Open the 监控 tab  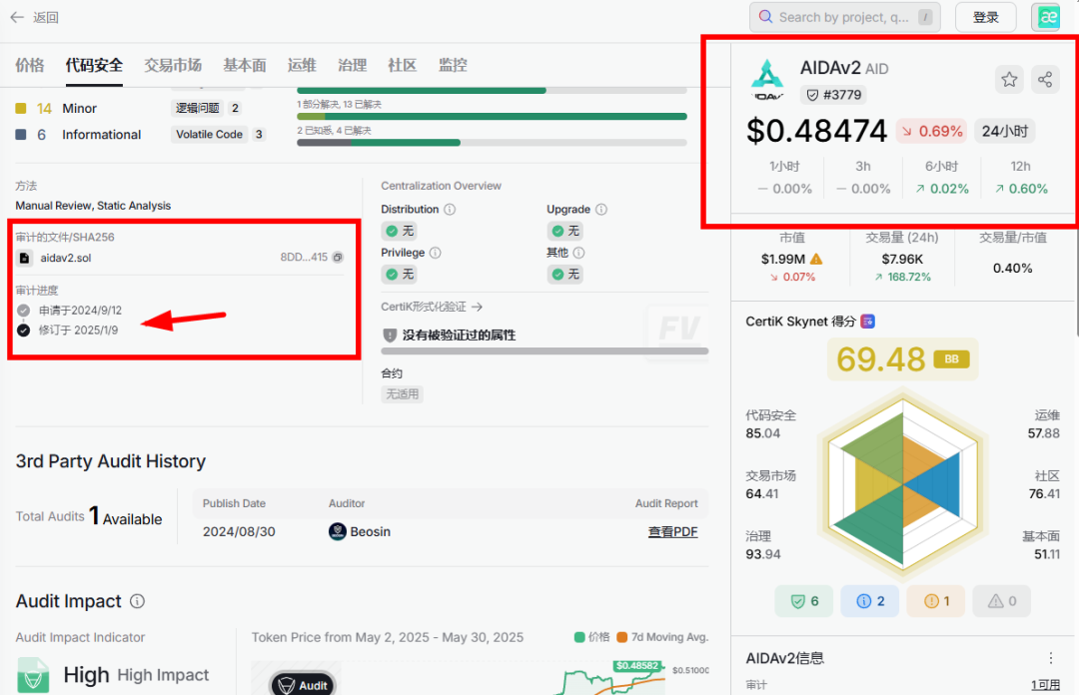pos(453,65)
